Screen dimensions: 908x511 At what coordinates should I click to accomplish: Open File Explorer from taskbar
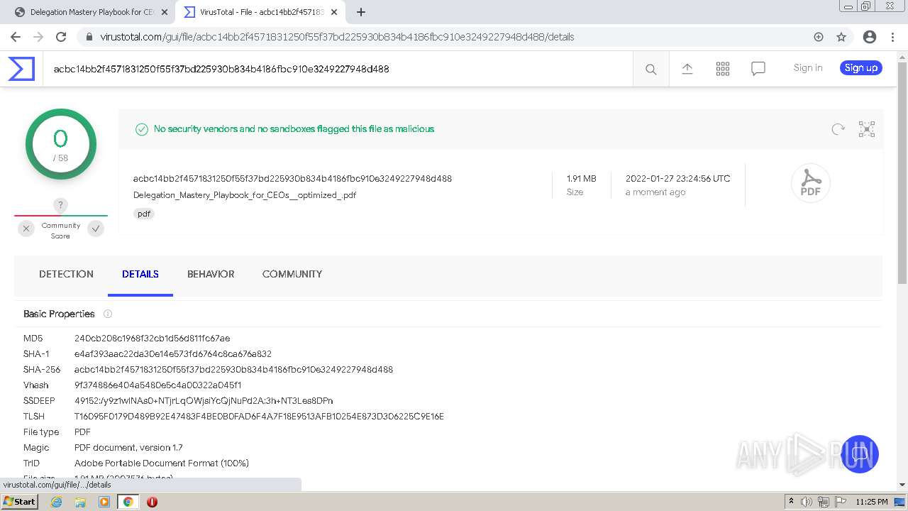click(x=80, y=502)
